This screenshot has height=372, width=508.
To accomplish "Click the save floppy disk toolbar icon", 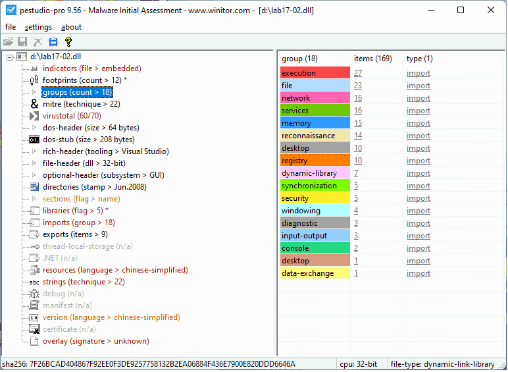I will click(22, 42).
